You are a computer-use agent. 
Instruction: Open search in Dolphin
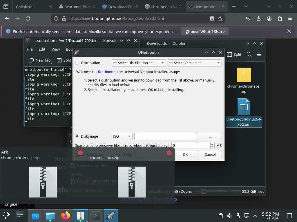249,55
